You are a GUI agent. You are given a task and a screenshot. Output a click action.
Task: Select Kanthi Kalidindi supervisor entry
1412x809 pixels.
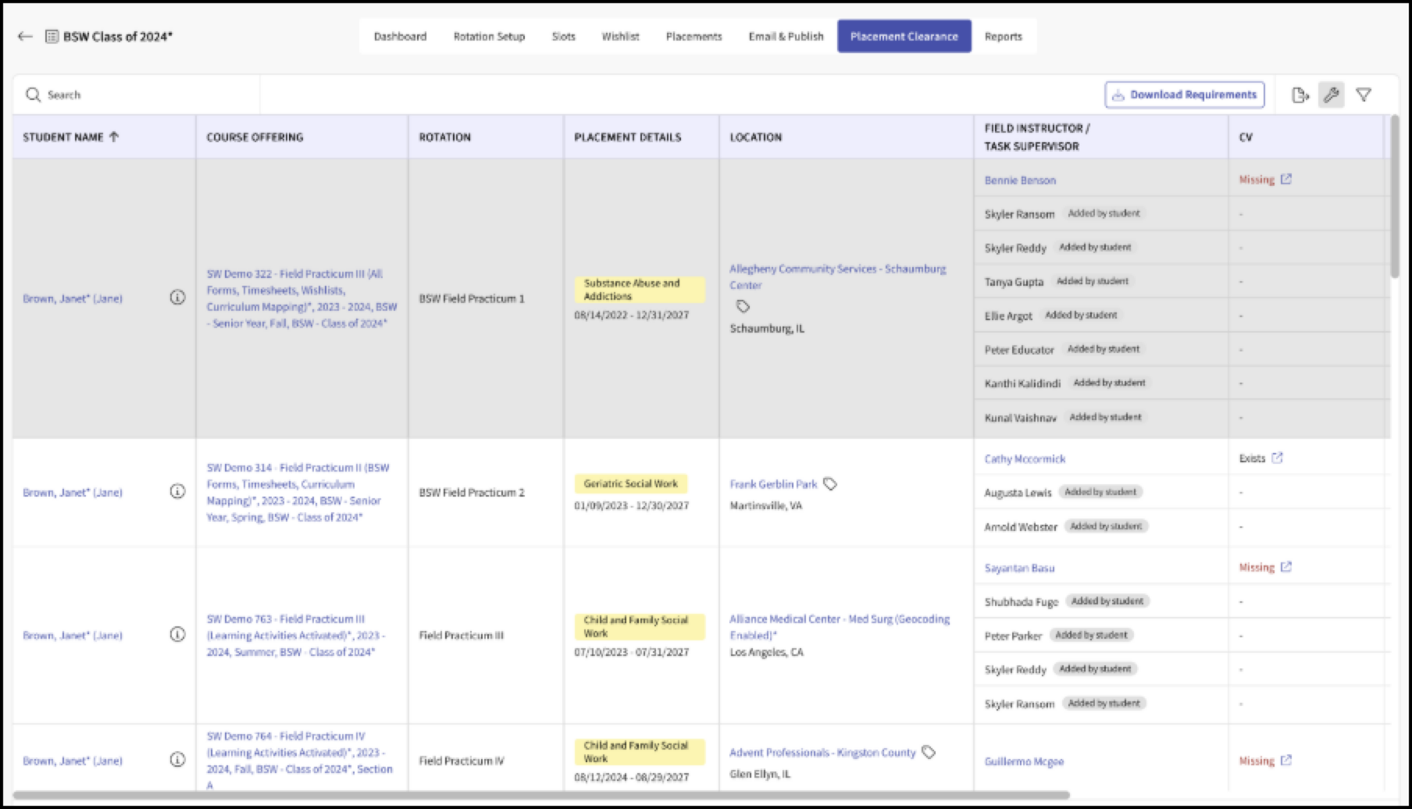click(1022, 383)
